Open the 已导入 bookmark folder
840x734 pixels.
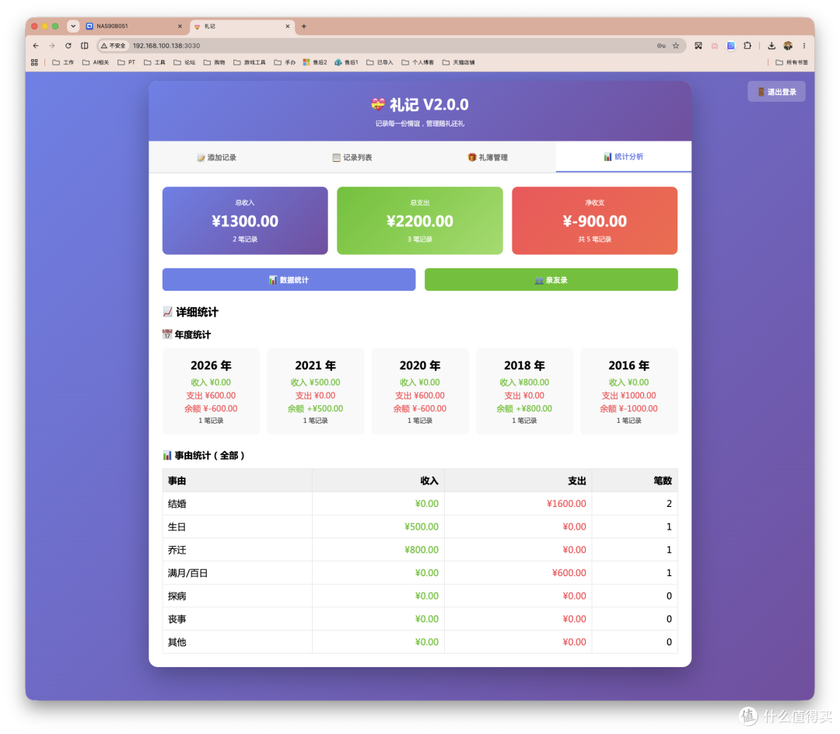(380, 63)
